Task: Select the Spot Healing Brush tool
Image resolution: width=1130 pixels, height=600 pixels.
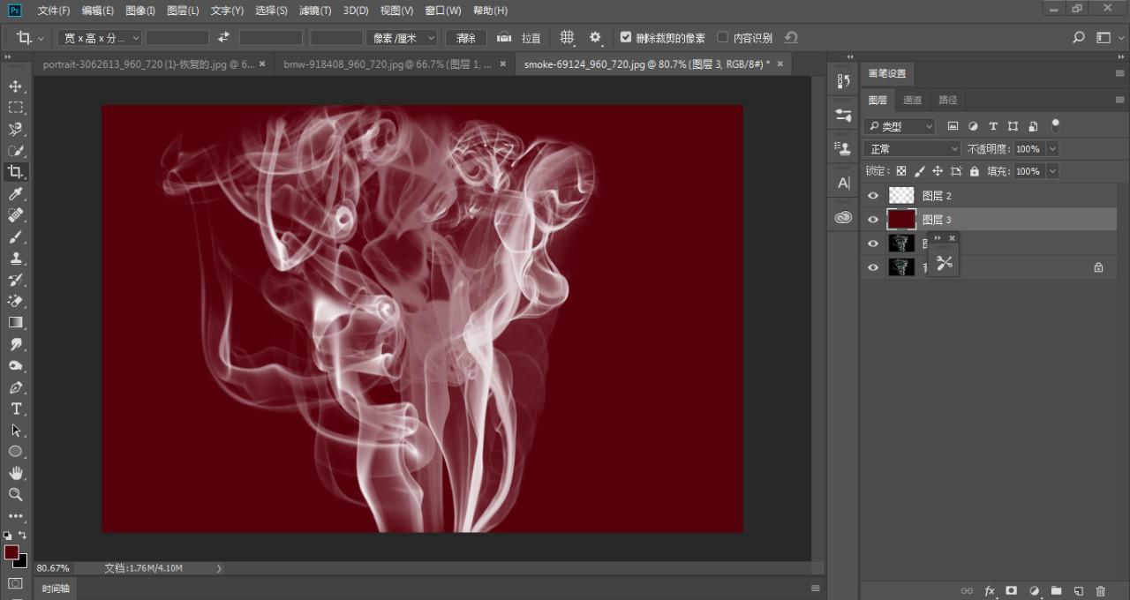Action: 16,215
